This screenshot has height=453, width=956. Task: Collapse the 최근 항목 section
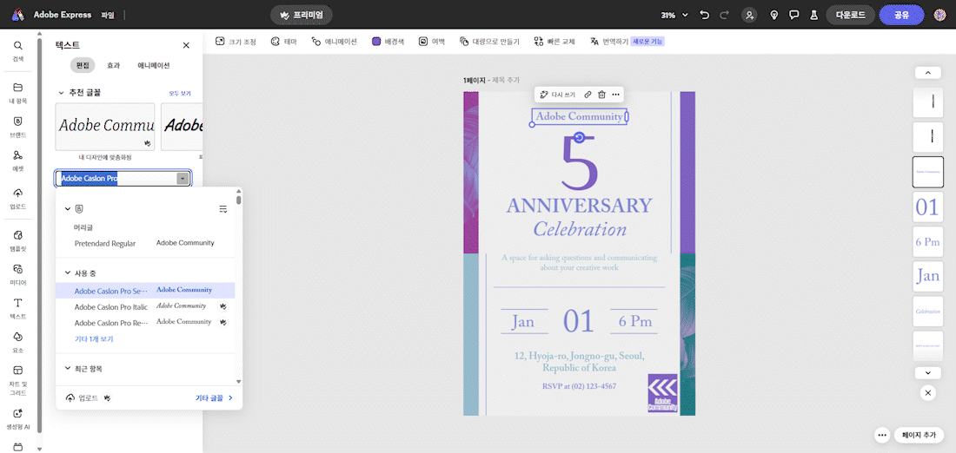coord(68,368)
